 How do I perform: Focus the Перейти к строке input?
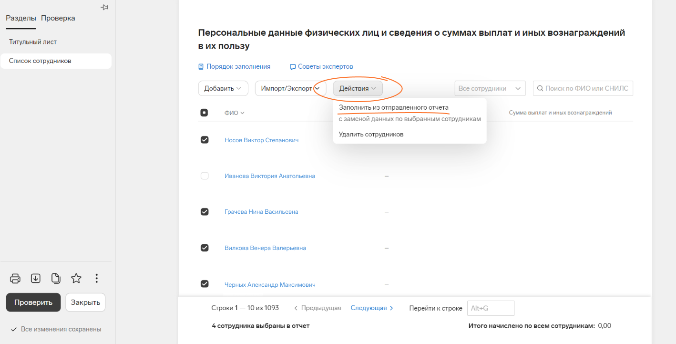[491, 308]
